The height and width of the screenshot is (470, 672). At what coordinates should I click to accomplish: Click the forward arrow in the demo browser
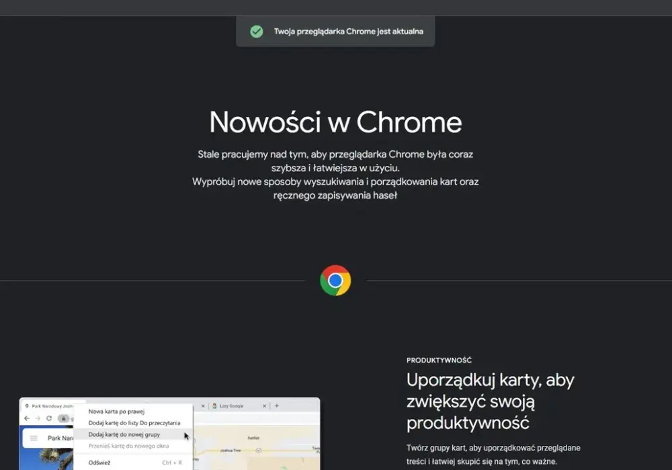pyautogui.click(x=38, y=418)
